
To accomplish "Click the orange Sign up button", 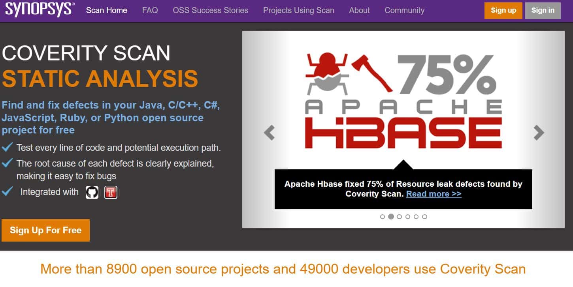I will click(503, 11).
